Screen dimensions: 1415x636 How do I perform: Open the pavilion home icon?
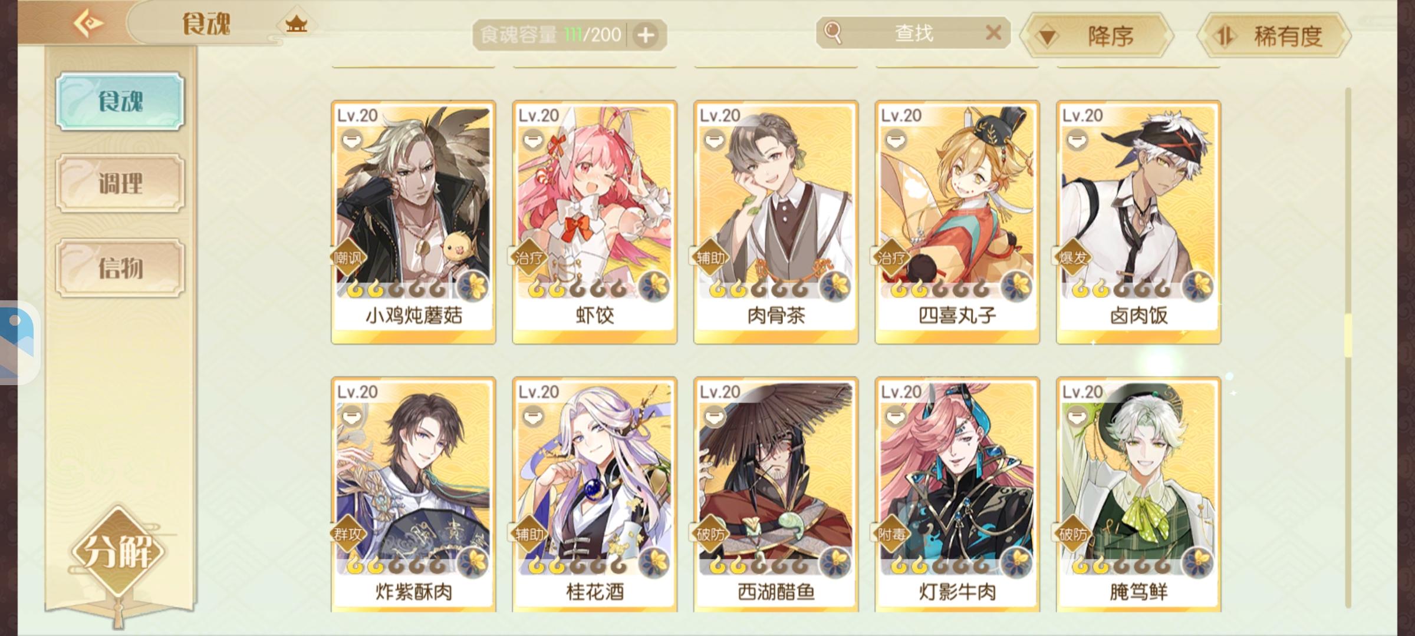(x=296, y=24)
